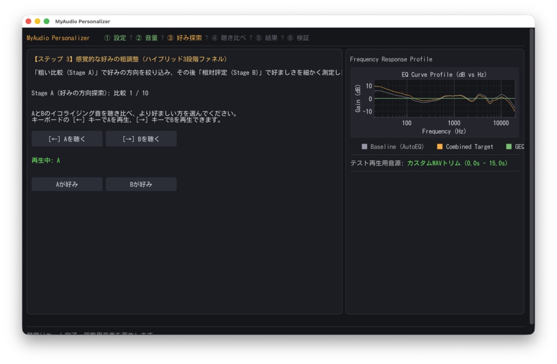Click the Combined Target legend label
This screenshot has width=557, height=364.
pos(469,147)
